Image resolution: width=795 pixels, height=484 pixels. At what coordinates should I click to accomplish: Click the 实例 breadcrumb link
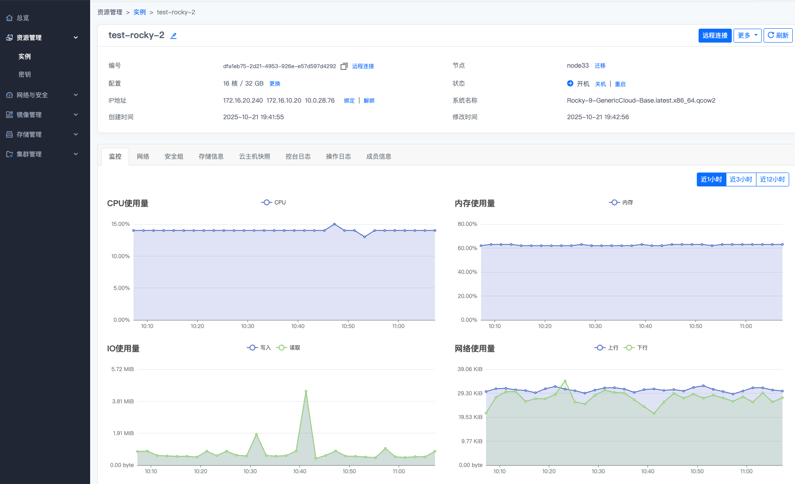coord(139,12)
